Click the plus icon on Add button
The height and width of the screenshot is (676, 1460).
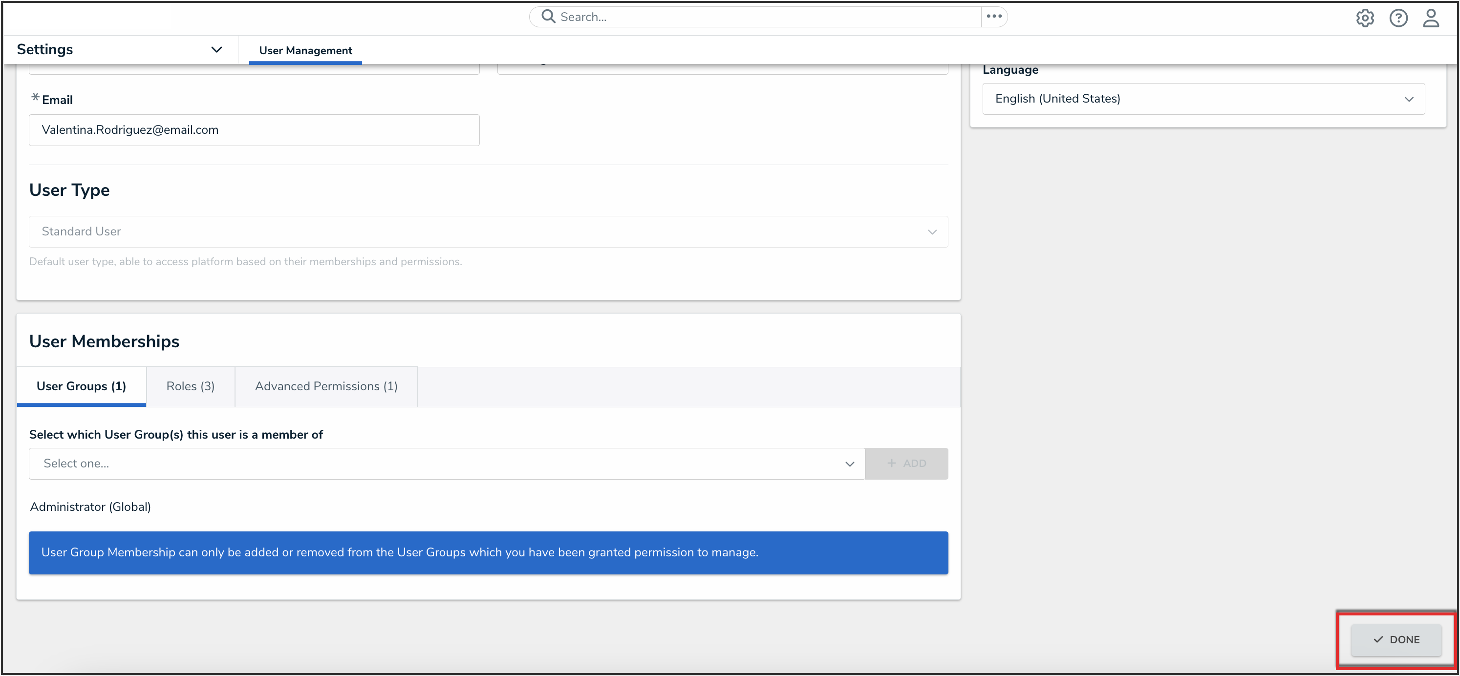point(892,463)
